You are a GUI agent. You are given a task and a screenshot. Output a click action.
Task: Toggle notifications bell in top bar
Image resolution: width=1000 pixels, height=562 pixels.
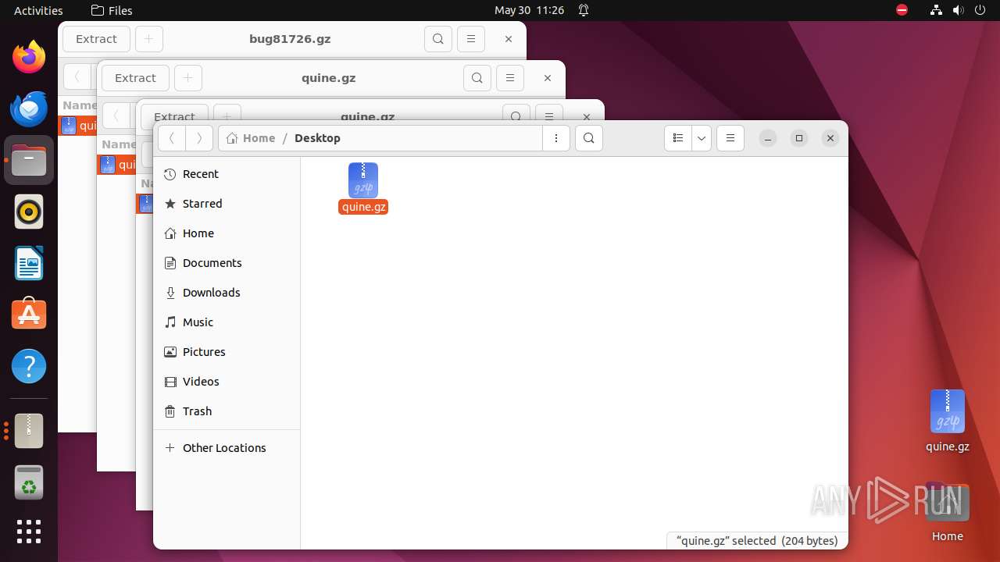click(x=584, y=10)
